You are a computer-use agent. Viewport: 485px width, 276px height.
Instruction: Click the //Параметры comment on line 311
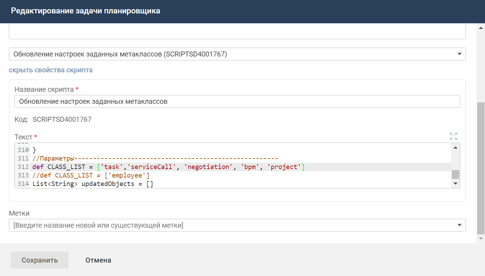(x=53, y=158)
